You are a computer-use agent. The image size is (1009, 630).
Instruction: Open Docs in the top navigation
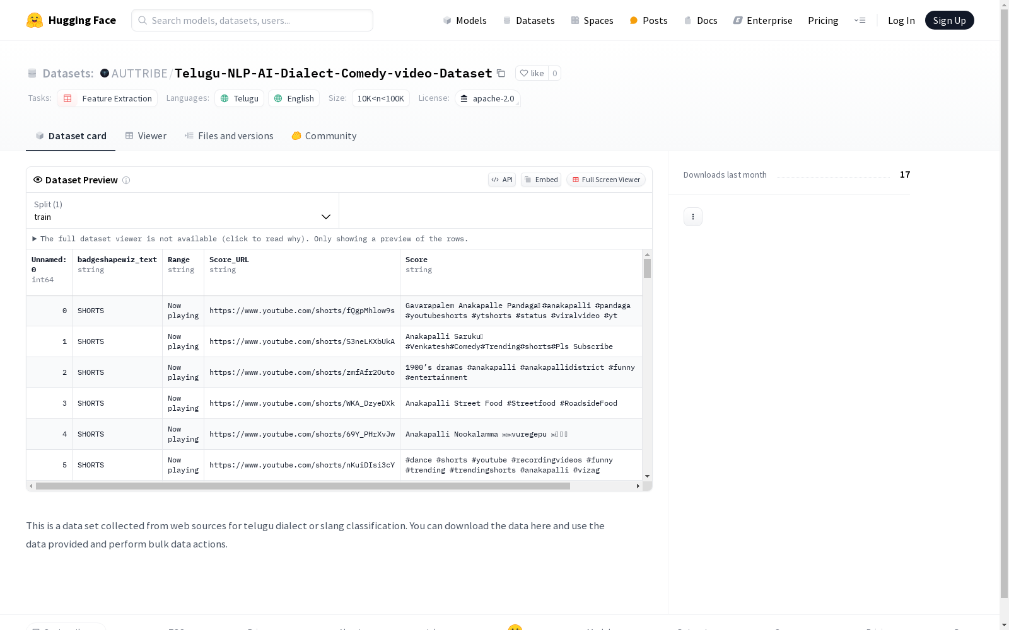pos(701,20)
